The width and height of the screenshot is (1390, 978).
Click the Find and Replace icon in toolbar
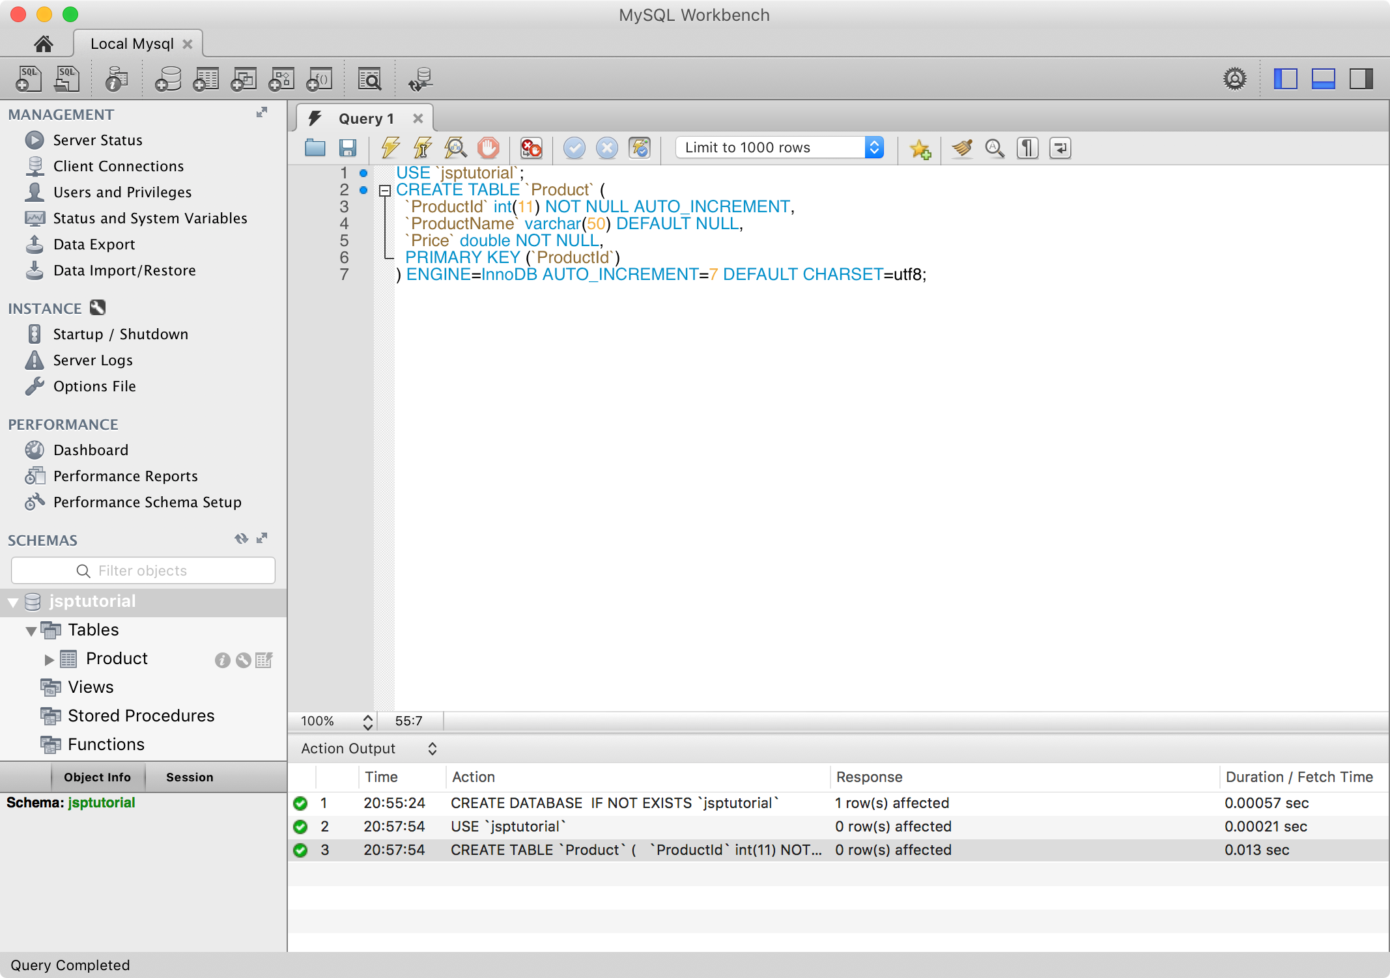[x=993, y=148]
